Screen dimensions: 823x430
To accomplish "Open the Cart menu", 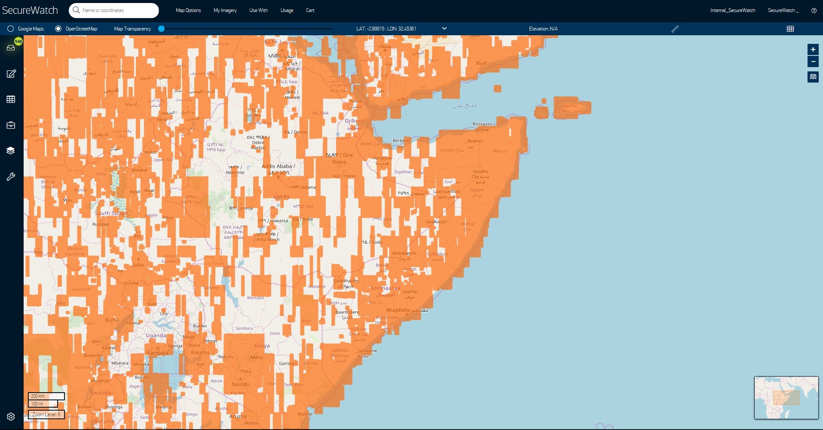I will pos(310,10).
